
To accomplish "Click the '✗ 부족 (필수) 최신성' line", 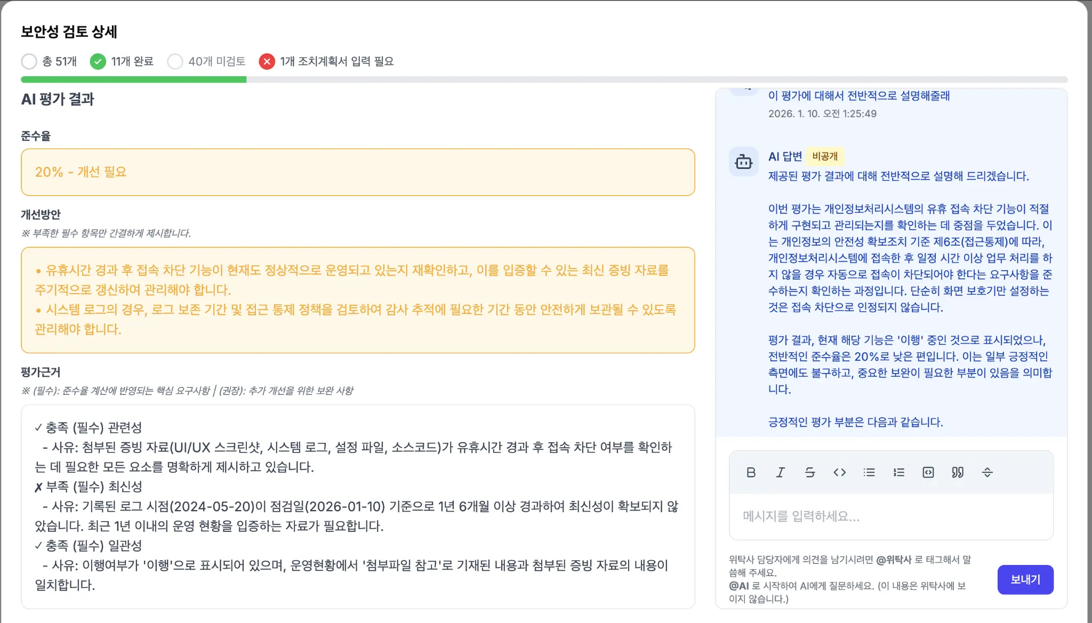I will pyautogui.click(x=89, y=487).
